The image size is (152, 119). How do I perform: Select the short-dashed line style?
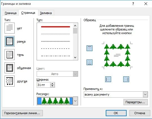point(56,41)
